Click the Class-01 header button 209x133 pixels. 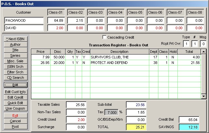tap(56, 12)
